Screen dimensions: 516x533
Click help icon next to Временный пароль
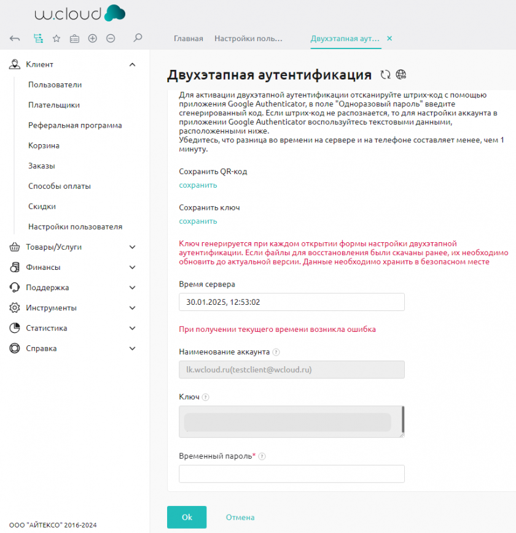tap(262, 456)
